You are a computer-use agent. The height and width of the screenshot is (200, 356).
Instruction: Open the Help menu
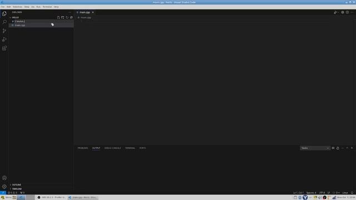56,7
